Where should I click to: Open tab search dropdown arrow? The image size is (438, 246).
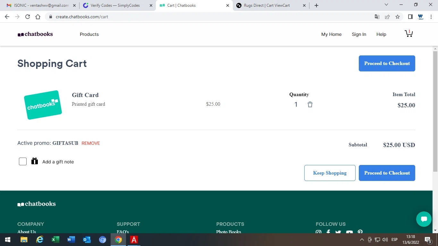click(386, 4)
